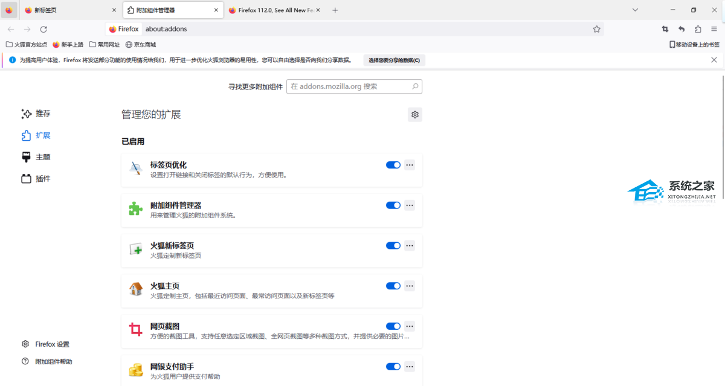Switch to the Firefox 112.0 tab
This screenshot has width=725, height=386.
point(275,10)
